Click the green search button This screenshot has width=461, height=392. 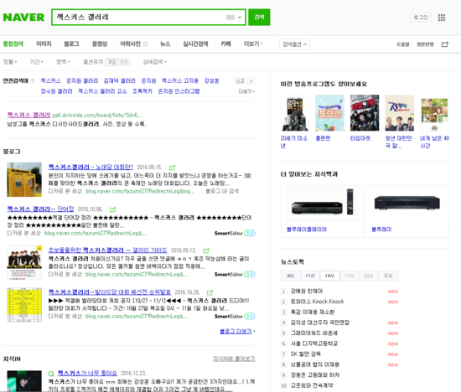tap(259, 17)
